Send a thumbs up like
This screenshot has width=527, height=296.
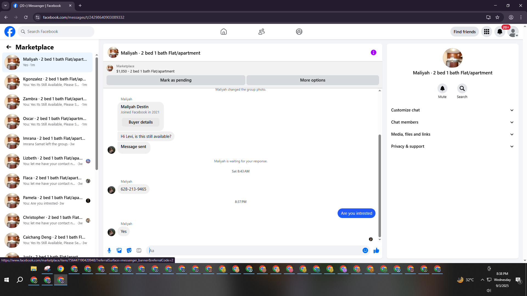[376, 250]
